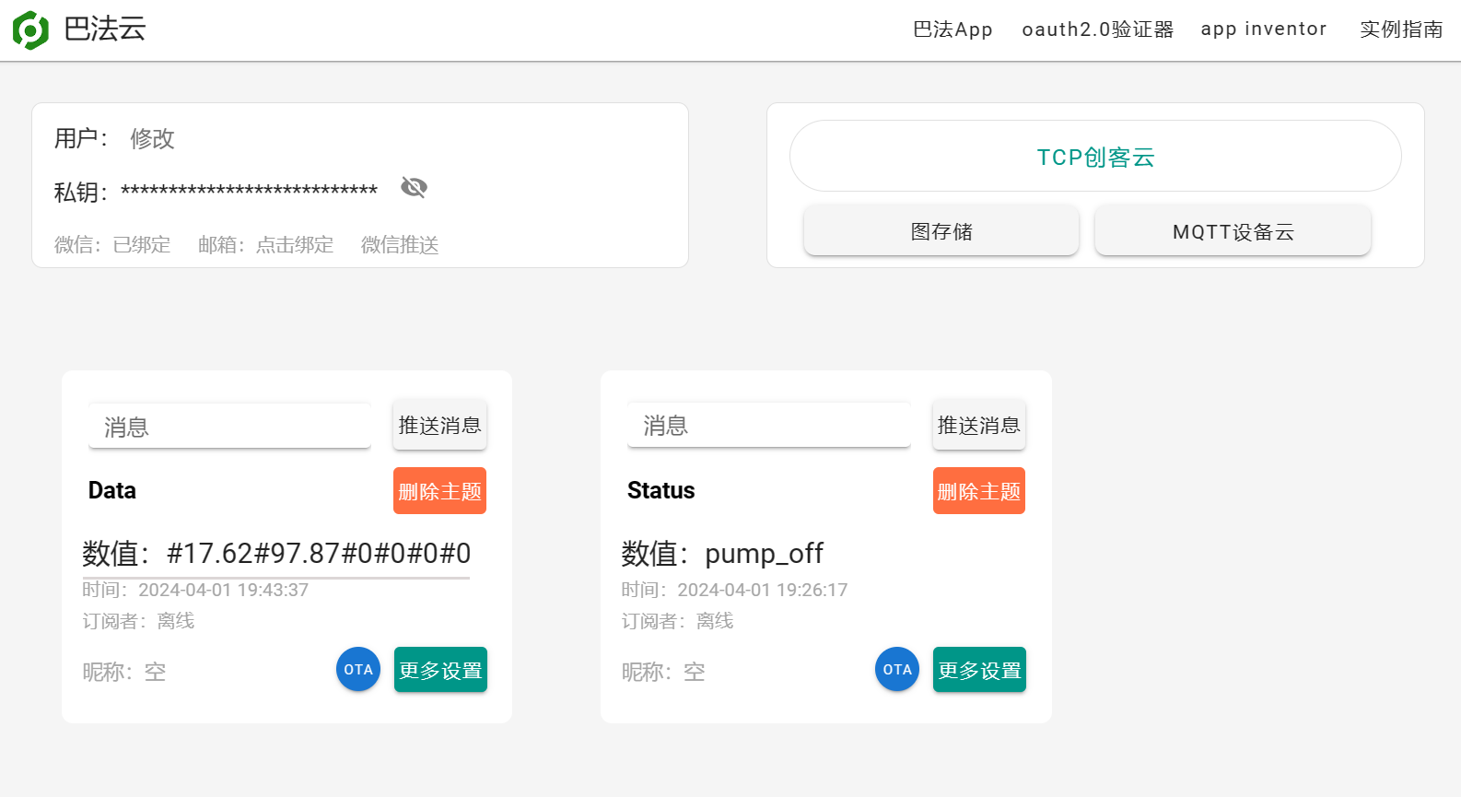The width and height of the screenshot is (1461, 797).
Task: Delete the Status topic
Action: pyautogui.click(x=978, y=491)
